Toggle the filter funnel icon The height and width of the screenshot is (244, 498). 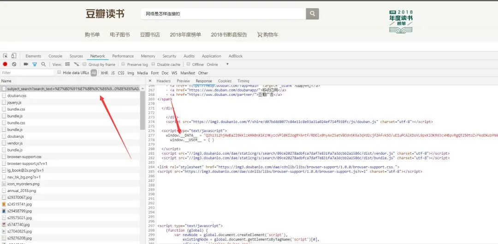35,64
